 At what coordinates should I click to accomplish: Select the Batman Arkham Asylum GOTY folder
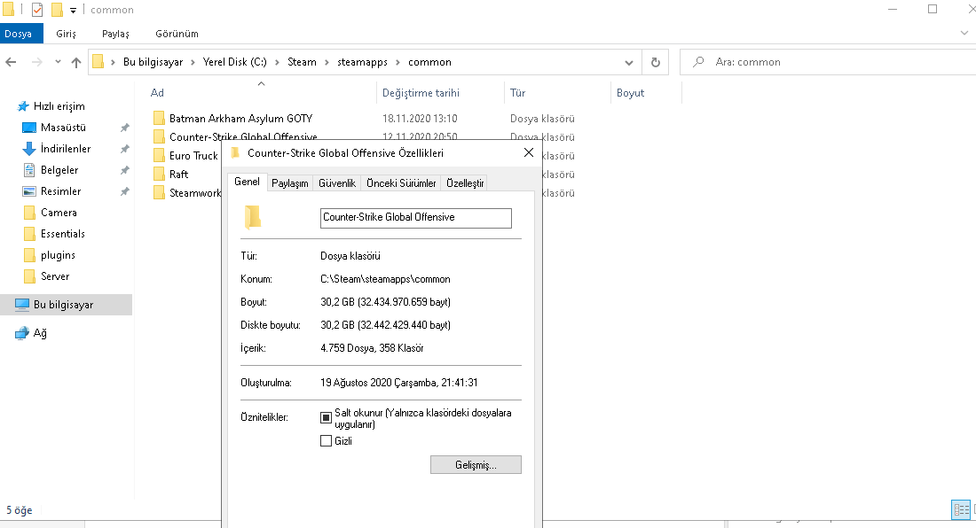pyautogui.click(x=240, y=118)
